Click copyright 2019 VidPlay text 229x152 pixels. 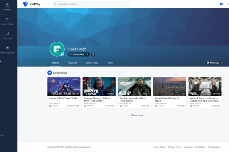[x=69, y=147]
